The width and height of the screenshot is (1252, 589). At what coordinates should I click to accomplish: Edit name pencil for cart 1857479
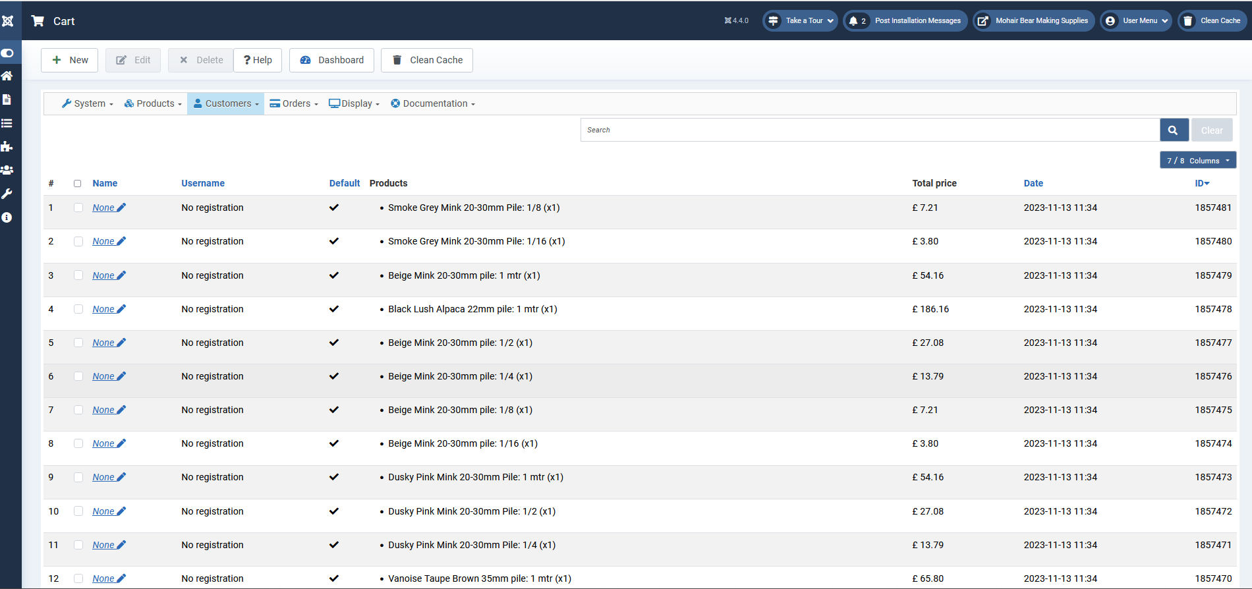coord(121,275)
